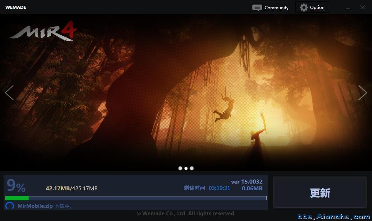Click the Option gear icon
Screen dimensions: 372x221
[x=304, y=7]
